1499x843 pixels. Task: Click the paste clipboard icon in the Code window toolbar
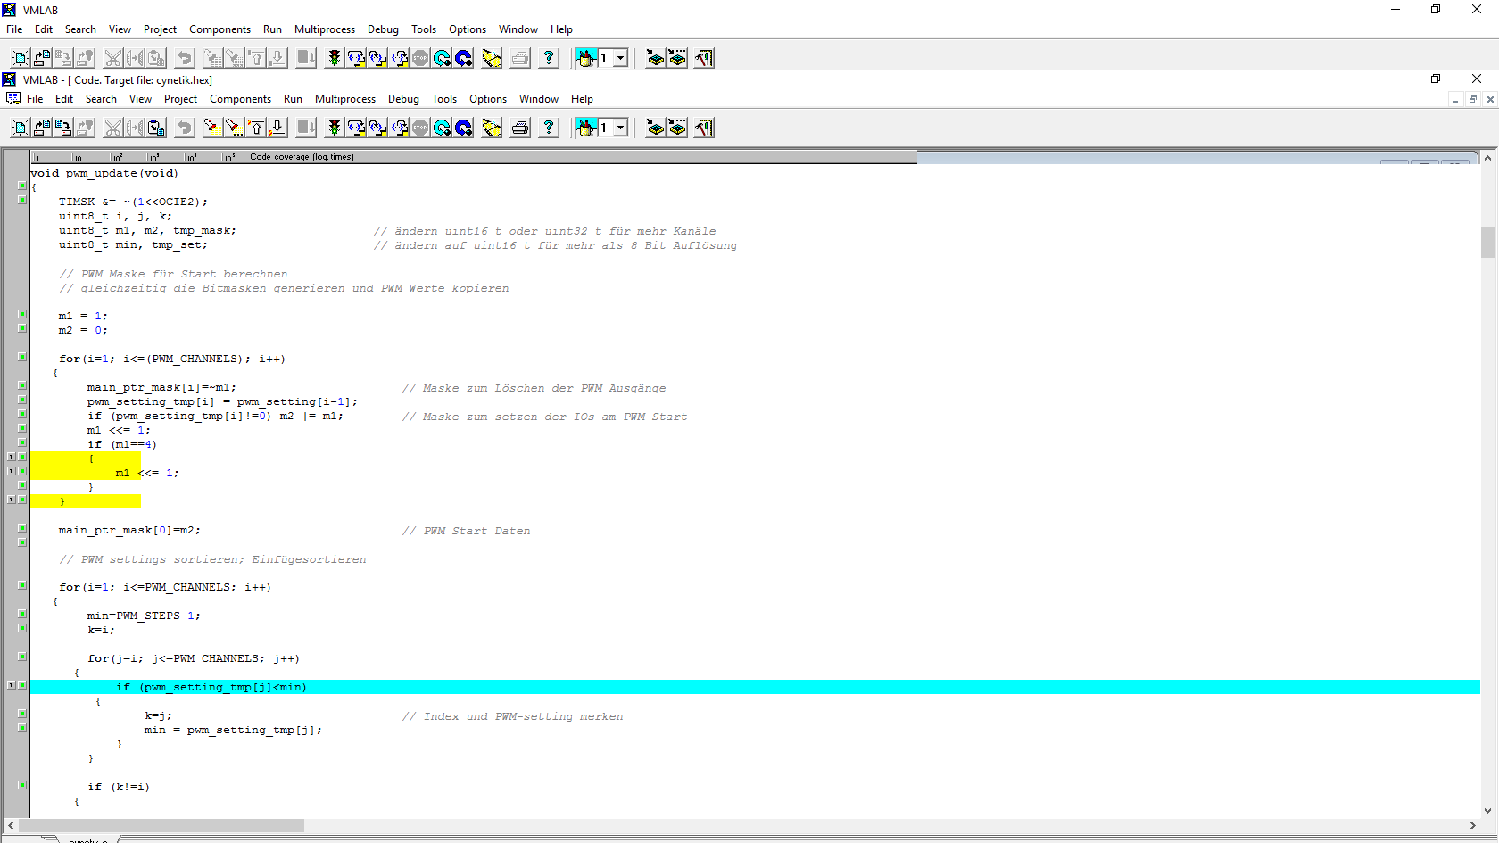[x=156, y=128]
